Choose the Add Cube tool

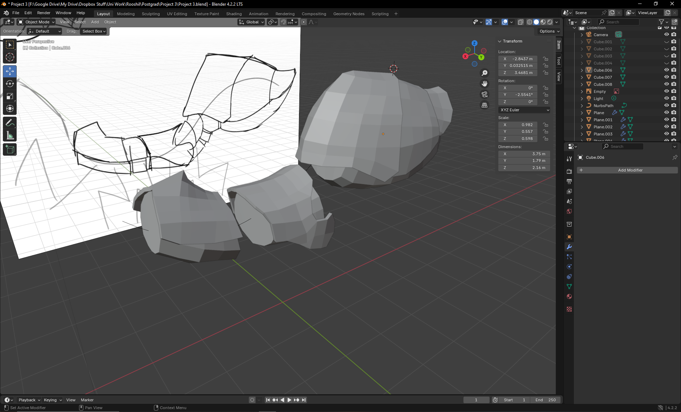tap(10, 150)
